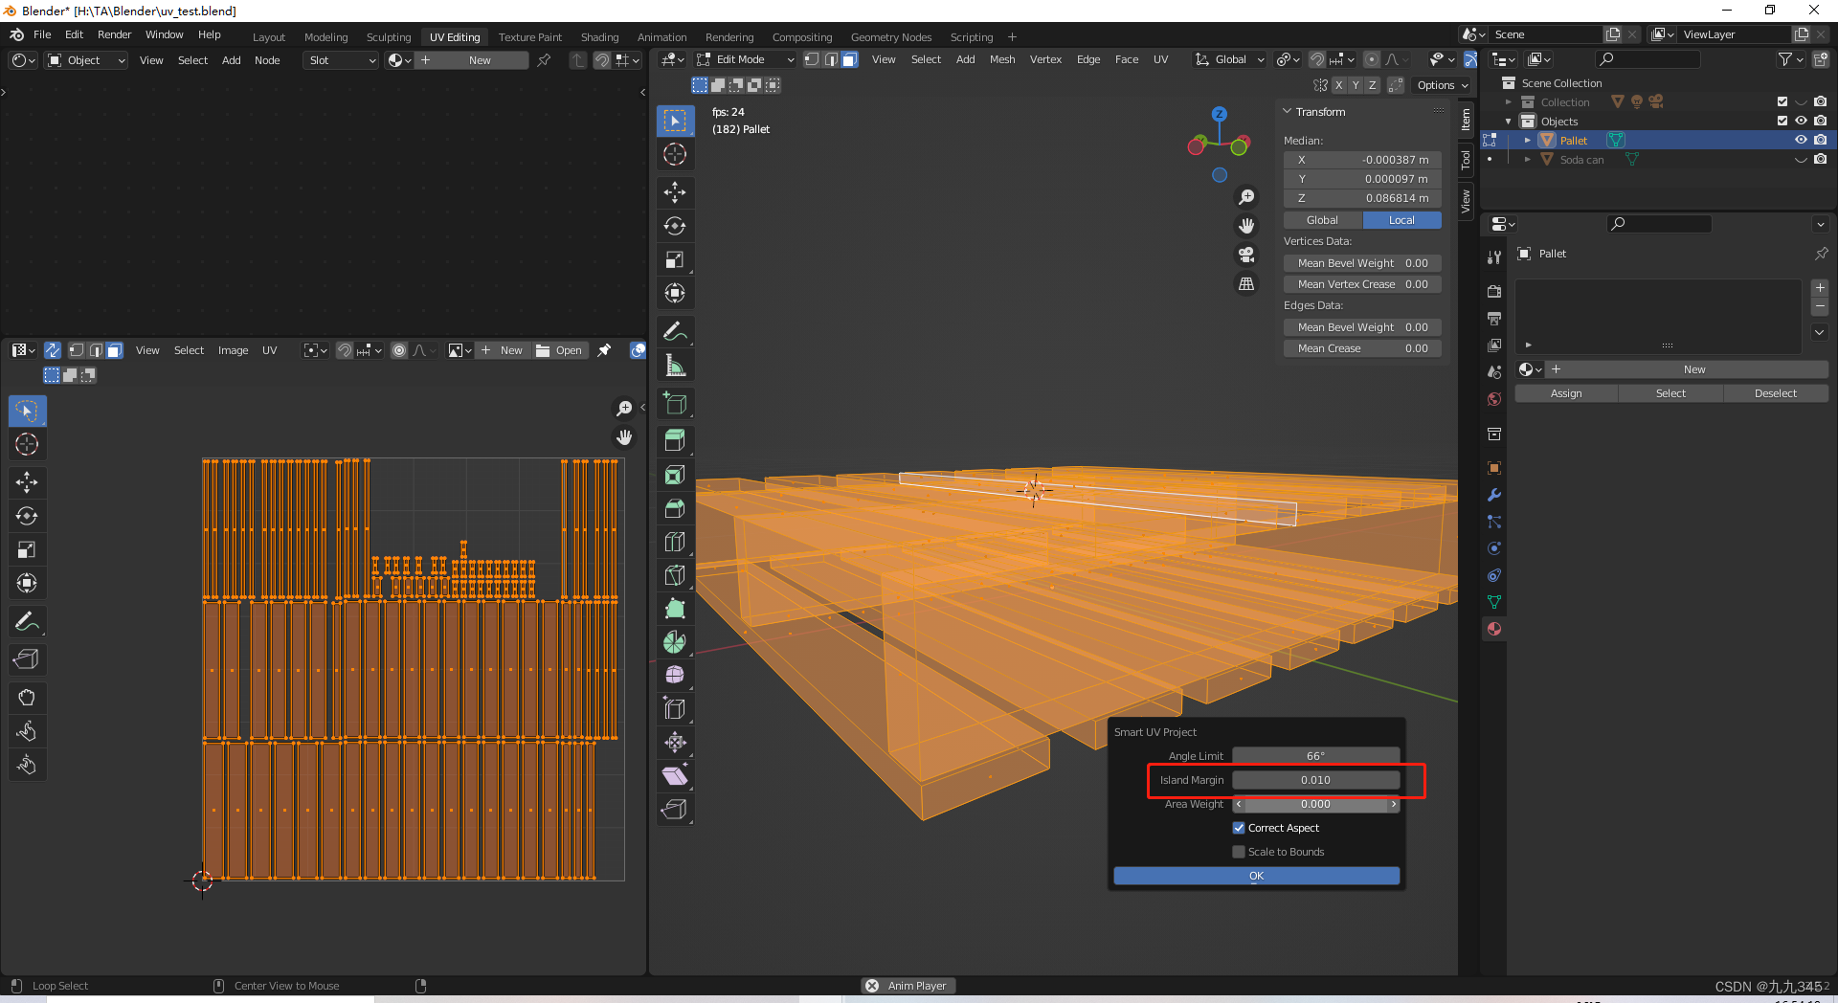Open Material properties tab icon
The image size is (1838, 1003).
click(1494, 629)
